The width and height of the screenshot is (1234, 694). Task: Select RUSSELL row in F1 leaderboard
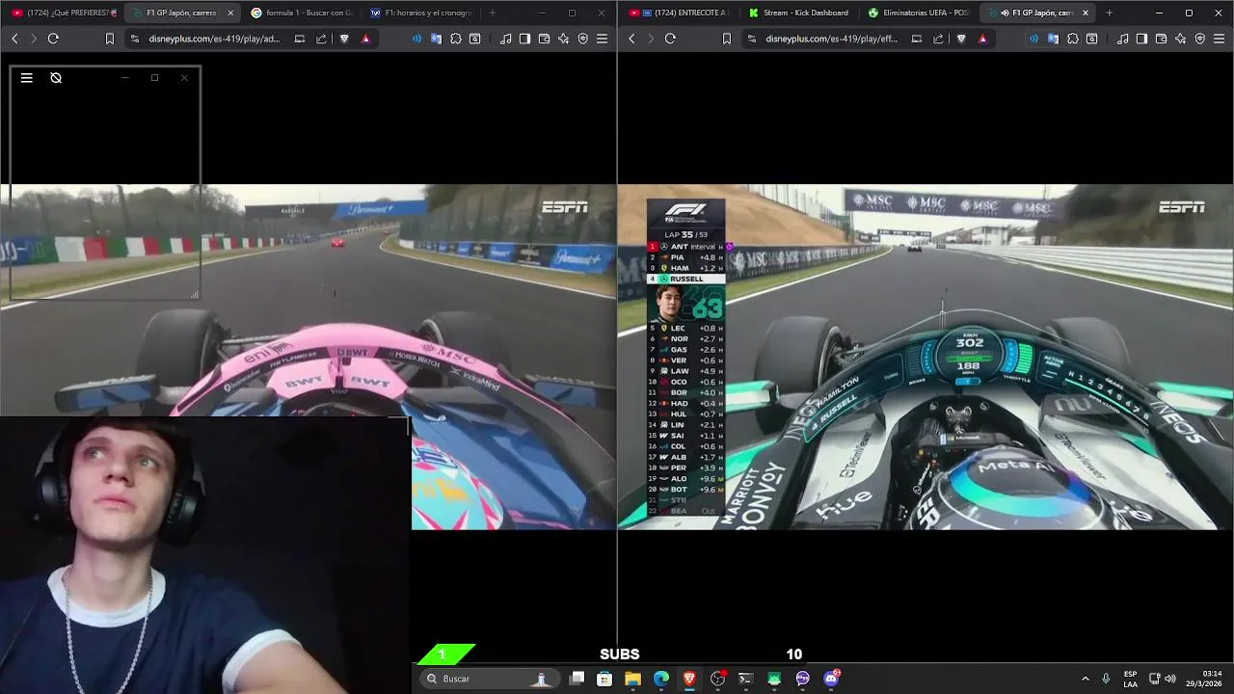[686, 279]
